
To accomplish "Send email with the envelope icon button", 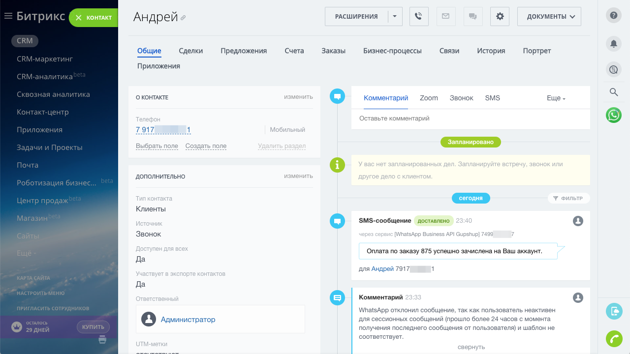I will pos(445,16).
